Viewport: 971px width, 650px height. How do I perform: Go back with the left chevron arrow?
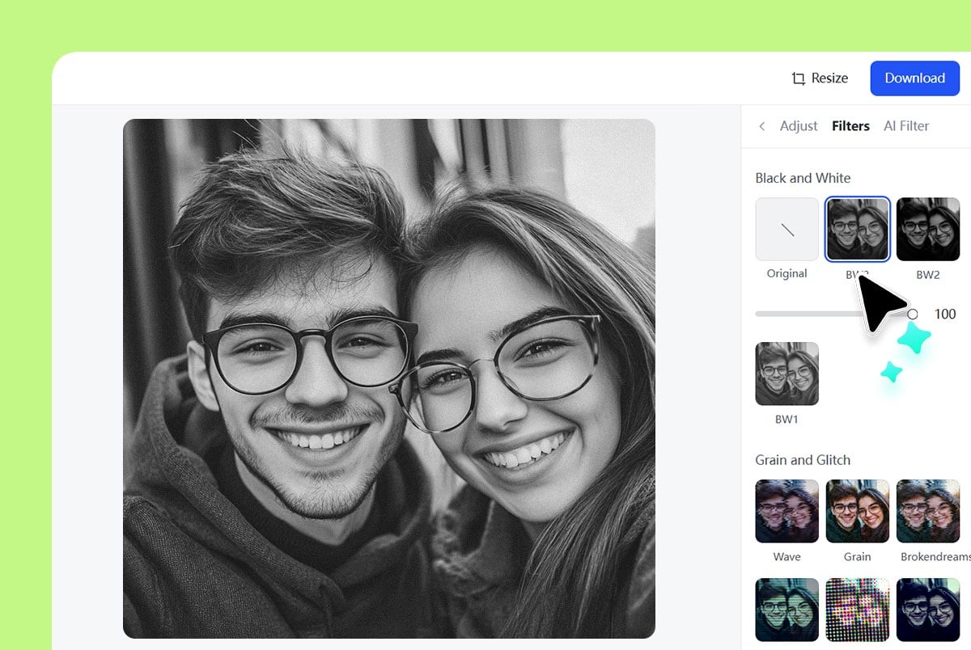761,126
